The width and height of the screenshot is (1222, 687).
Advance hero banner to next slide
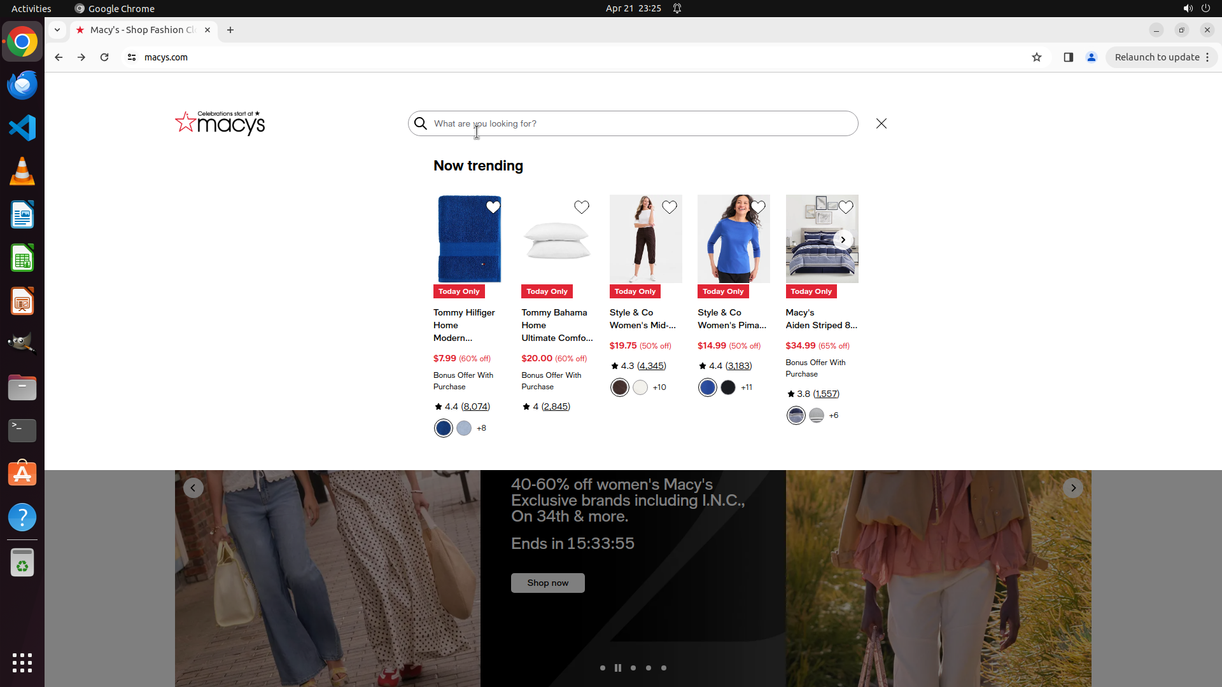coord(1072,488)
